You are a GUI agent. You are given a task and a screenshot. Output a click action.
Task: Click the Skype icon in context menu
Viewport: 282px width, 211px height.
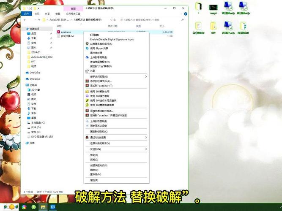87,48
